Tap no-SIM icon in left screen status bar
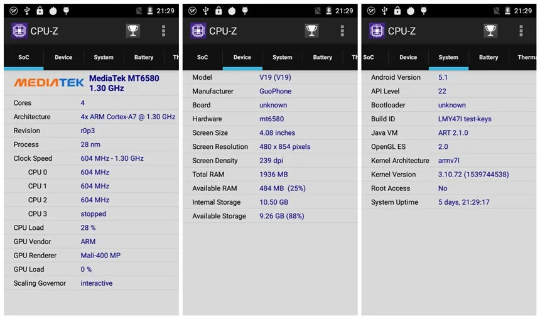Screen dimensions: 540x319 [139, 11]
